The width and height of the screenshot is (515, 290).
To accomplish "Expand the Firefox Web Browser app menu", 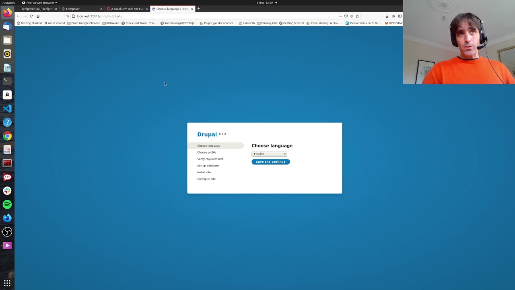I will [x=39, y=2].
